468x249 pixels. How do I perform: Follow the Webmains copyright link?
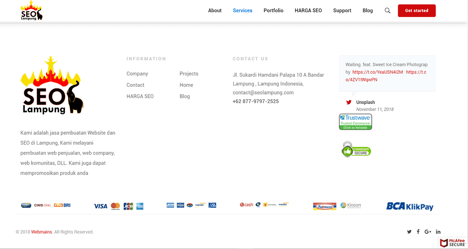click(42, 232)
